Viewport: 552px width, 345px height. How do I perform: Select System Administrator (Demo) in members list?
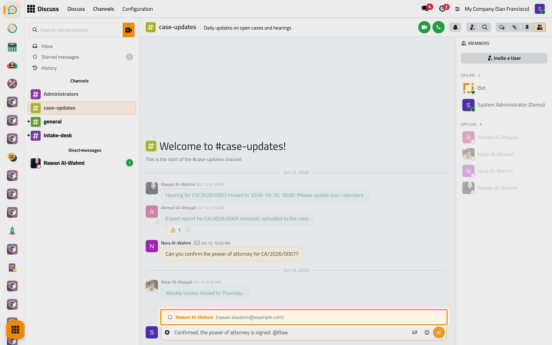click(x=504, y=105)
